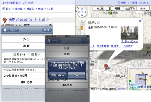
Task: Pan the map left with arrow
Action: (79, 12)
